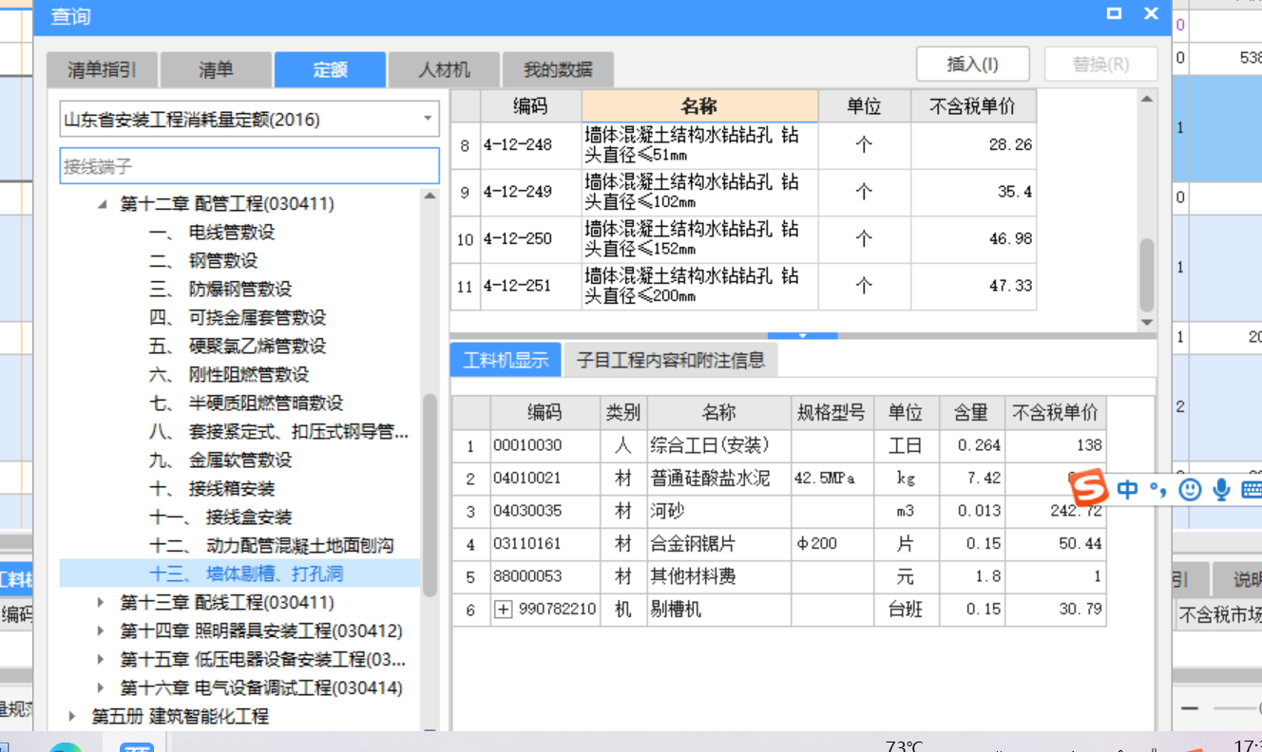The width and height of the screenshot is (1262, 752).
Task: Select 一、电线管敷设 tree item
Action: [212, 233]
